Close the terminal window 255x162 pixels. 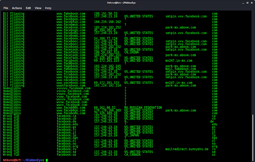click(x=252, y=3)
